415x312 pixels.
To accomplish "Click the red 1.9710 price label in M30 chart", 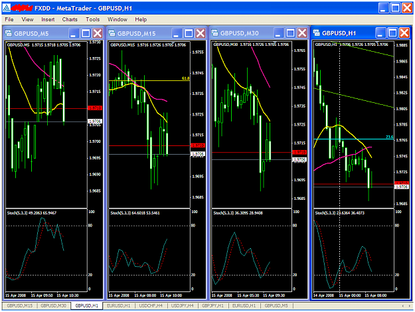I will [299, 152].
